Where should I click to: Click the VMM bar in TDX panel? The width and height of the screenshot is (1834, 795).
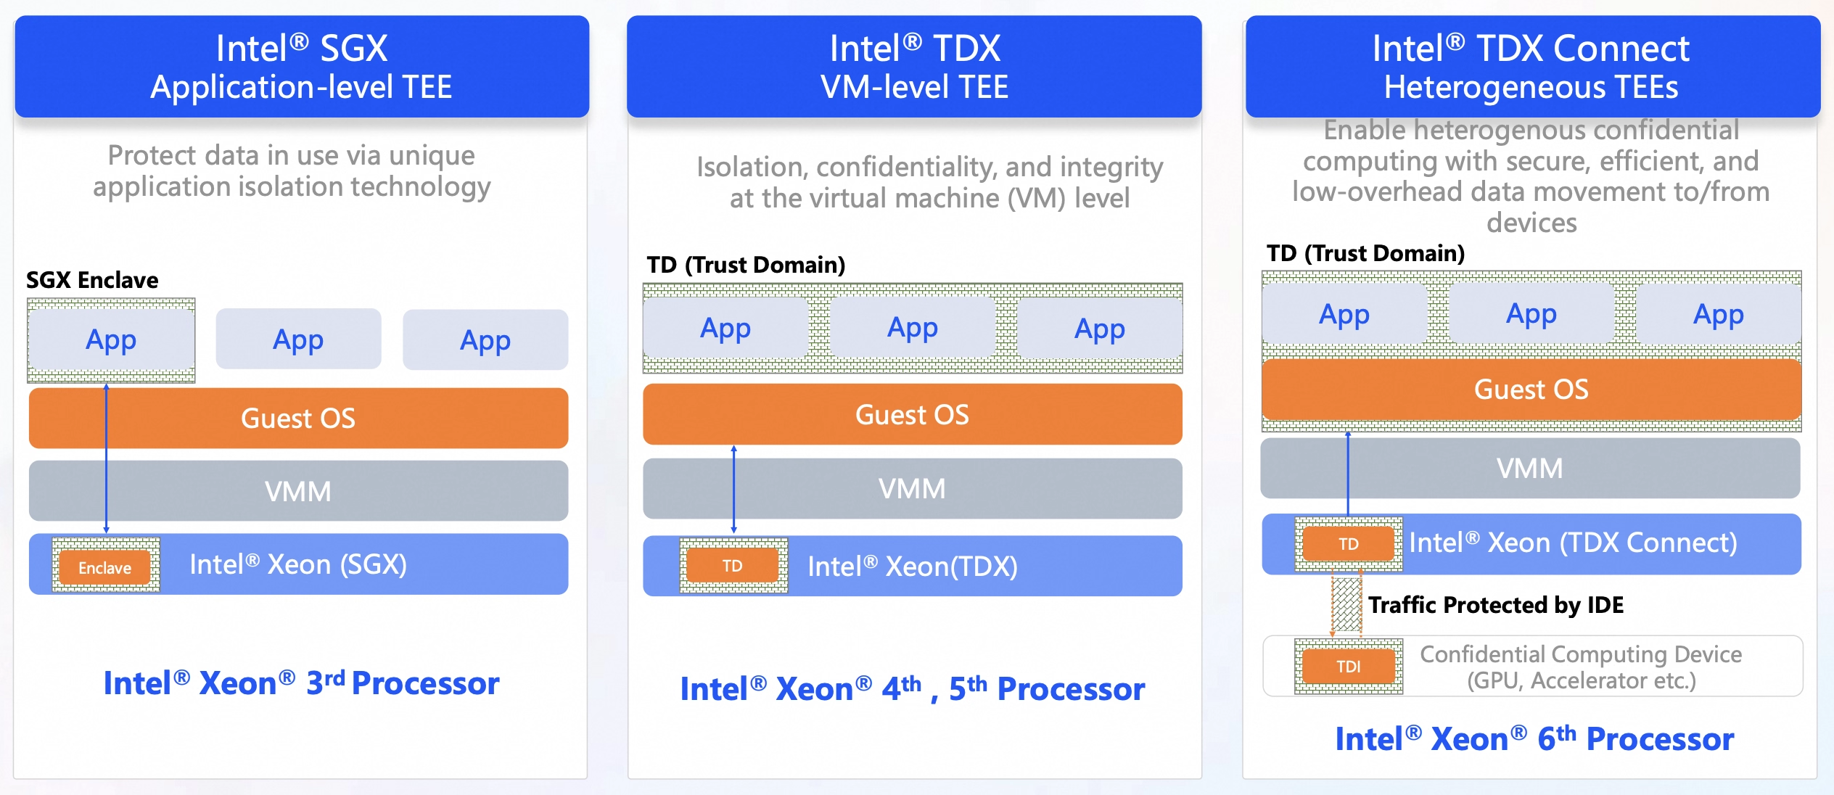pyautogui.click(x=912, y=489)
